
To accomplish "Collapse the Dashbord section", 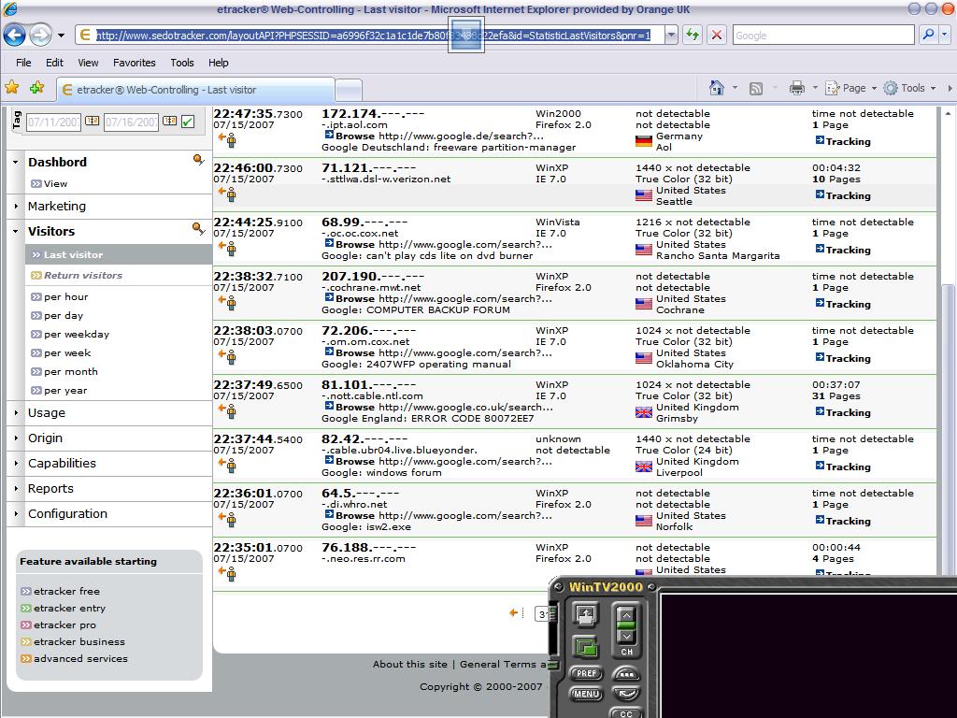I will 16,163.
